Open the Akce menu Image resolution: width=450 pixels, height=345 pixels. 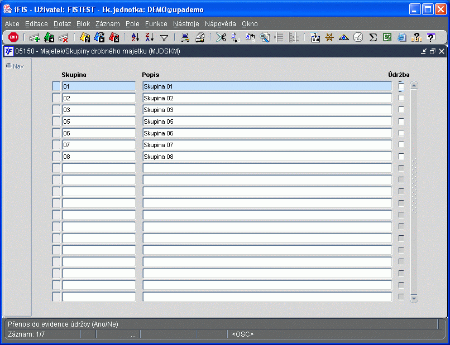click(12, 24)
